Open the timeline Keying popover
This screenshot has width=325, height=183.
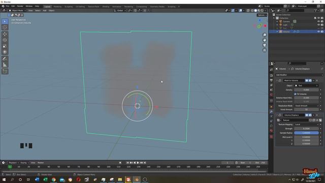[x=24, y=163]
